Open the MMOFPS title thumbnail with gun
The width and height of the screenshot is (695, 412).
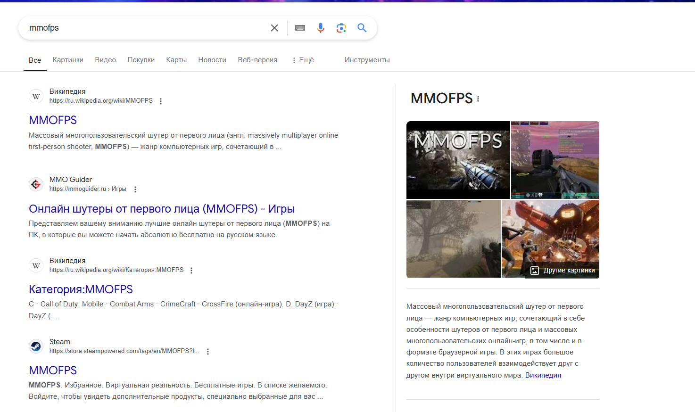coord(458,160)
